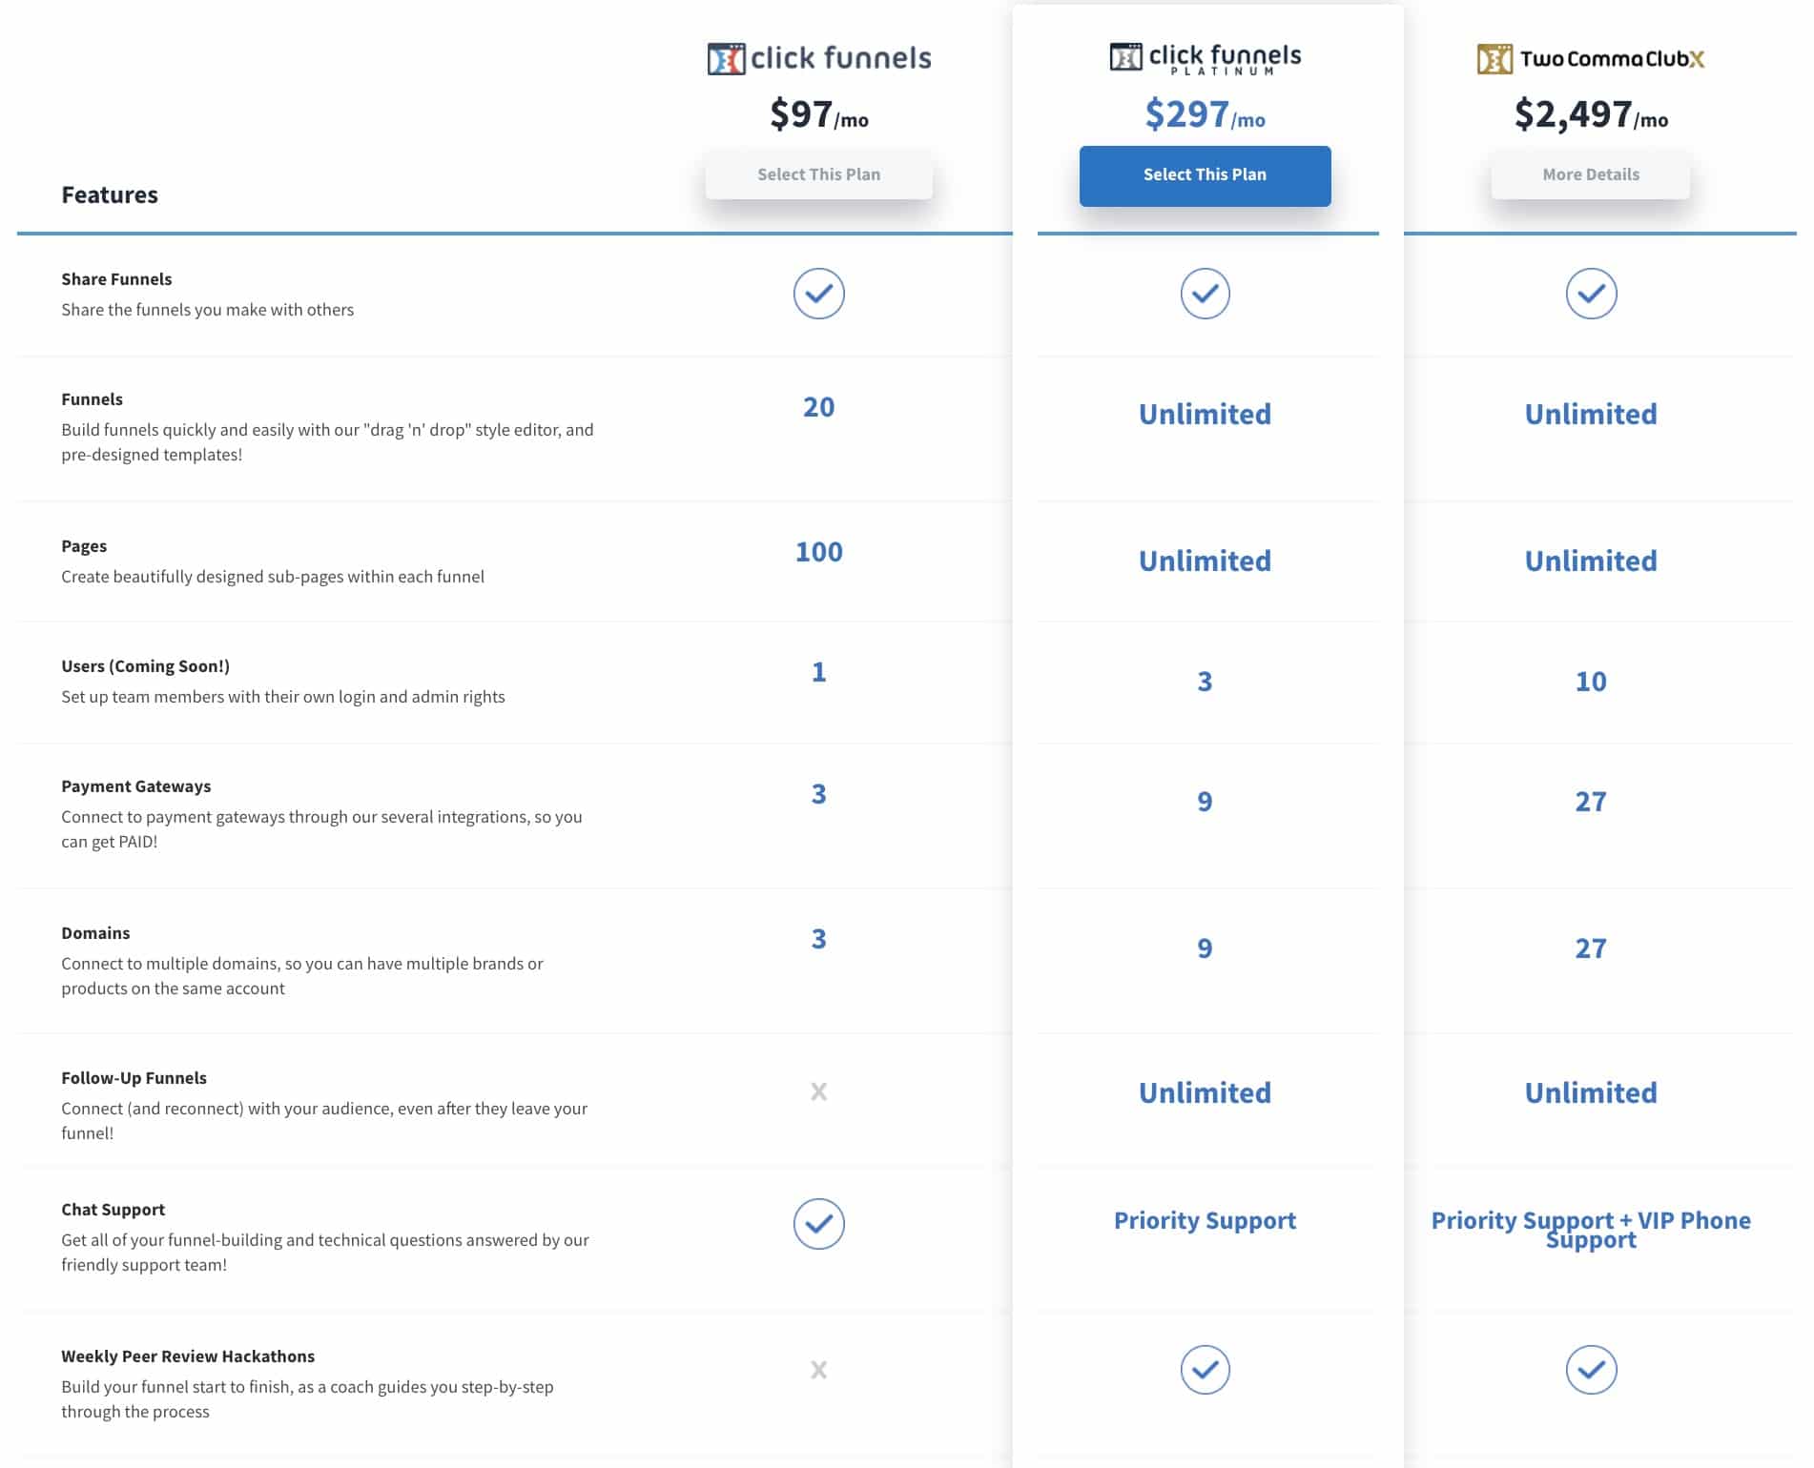
Task: Click the Follow-Up Funnels feature title
Action: pyautogui.click(x=134, y=1078)
